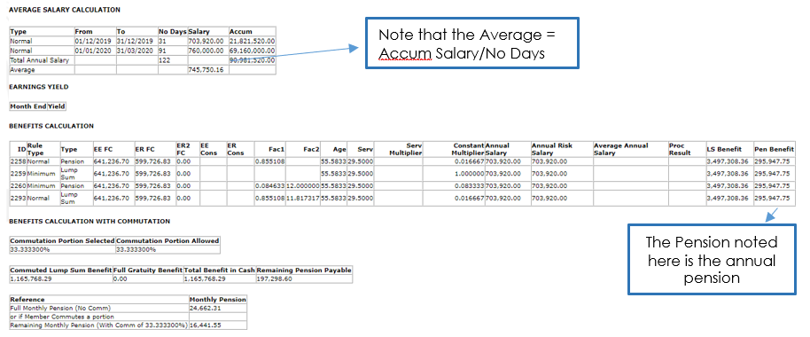Click the Fac2 value 12.000000

click(302, 186)
